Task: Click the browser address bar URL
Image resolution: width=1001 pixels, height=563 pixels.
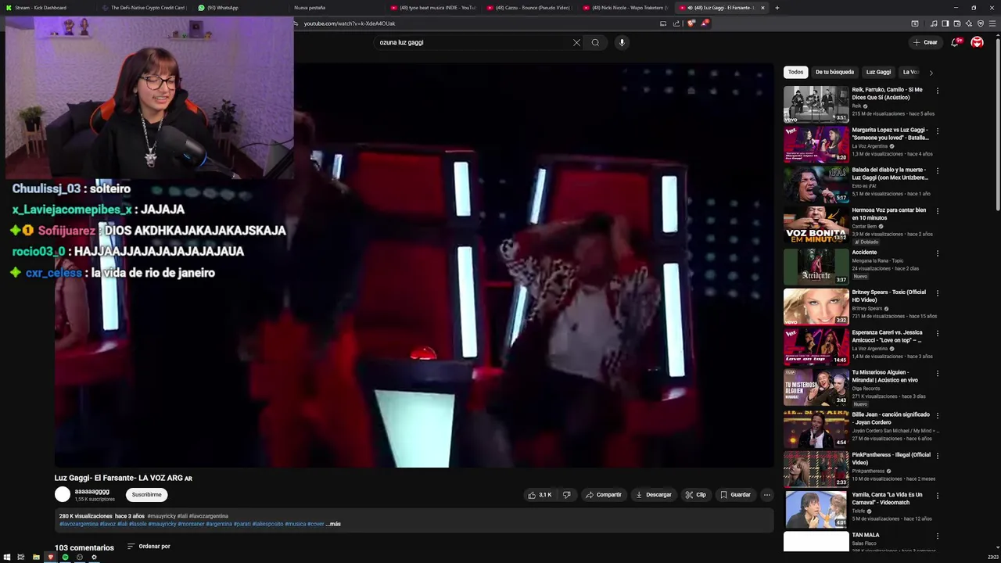Action: point(350,23)
